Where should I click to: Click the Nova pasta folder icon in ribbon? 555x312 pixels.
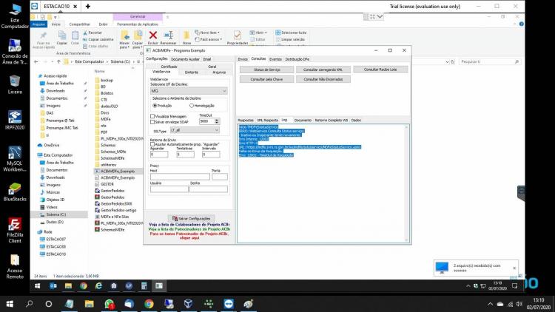pos(186,35)
